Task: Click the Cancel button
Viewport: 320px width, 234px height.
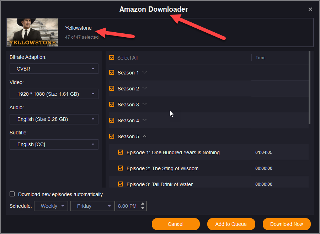Action: [x=176, y=224]
